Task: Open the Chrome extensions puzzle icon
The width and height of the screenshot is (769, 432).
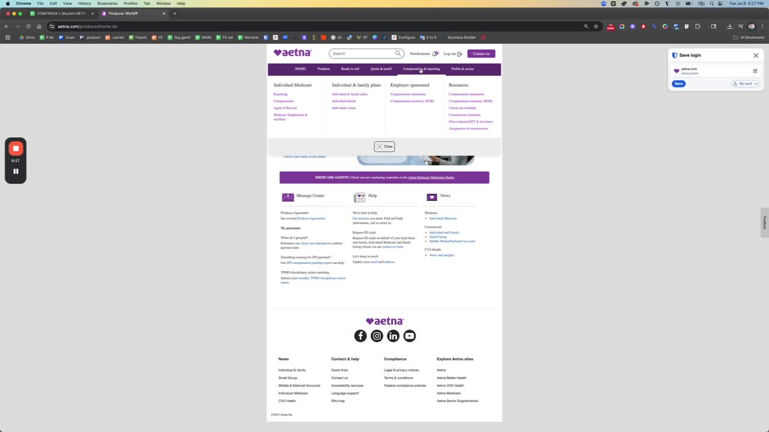Action: [698, 26]
